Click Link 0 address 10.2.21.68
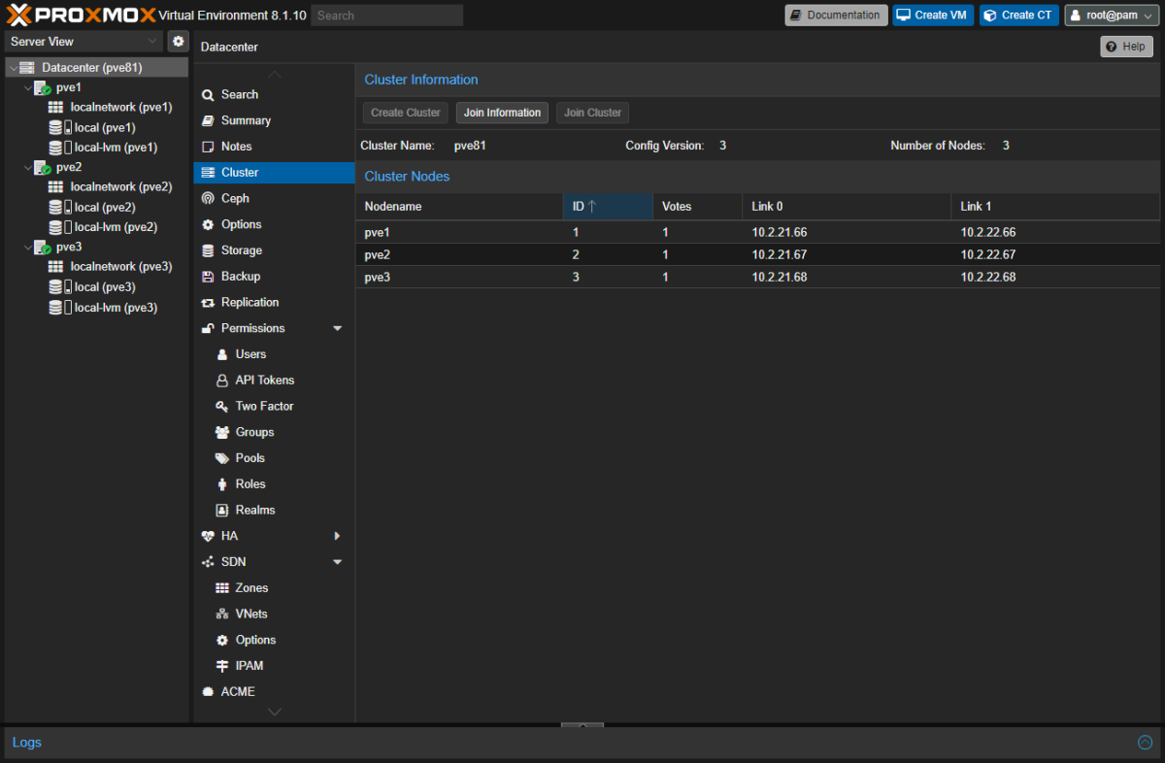The height and width of the screenshot is (763, 1165). [780, 278]
